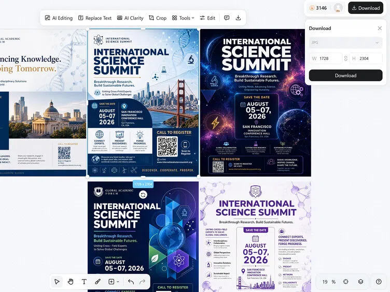Screen dimensions: 390x292
Task: Open the Edit adjustments option
Action: click(207, 18)
